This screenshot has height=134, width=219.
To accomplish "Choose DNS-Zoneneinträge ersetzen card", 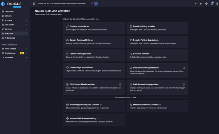I will tap(158, 70).
